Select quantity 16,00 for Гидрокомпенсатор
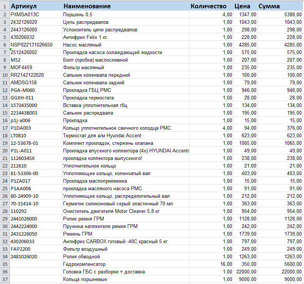 (211, 264)
